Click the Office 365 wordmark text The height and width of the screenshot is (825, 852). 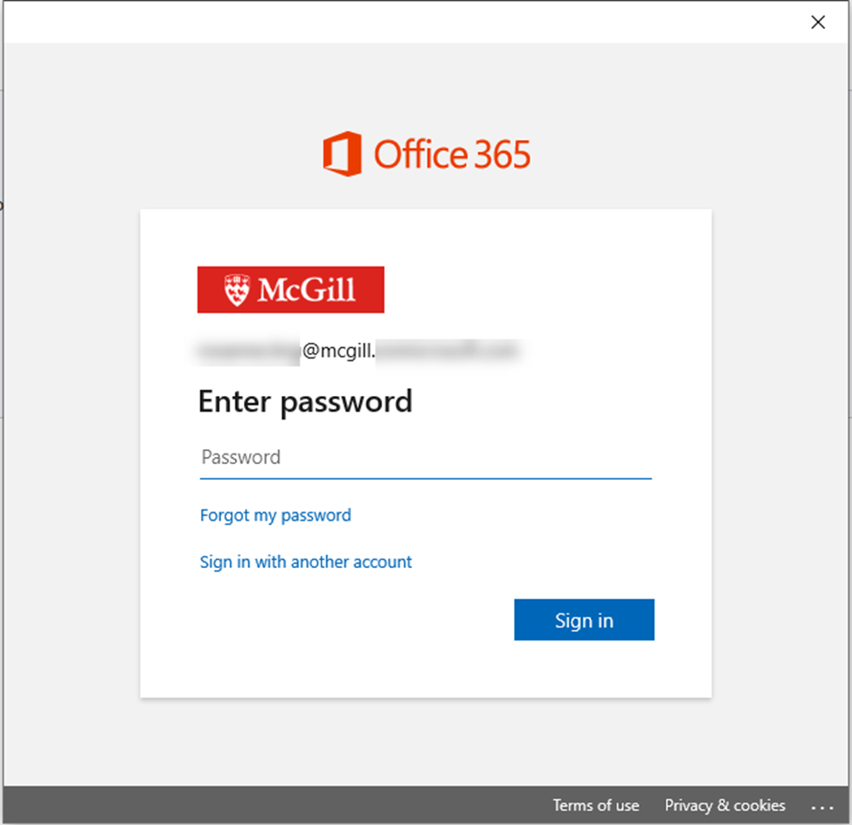[x=452, y=154]
